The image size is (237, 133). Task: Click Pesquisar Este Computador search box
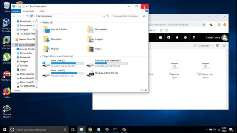point(128,16)
